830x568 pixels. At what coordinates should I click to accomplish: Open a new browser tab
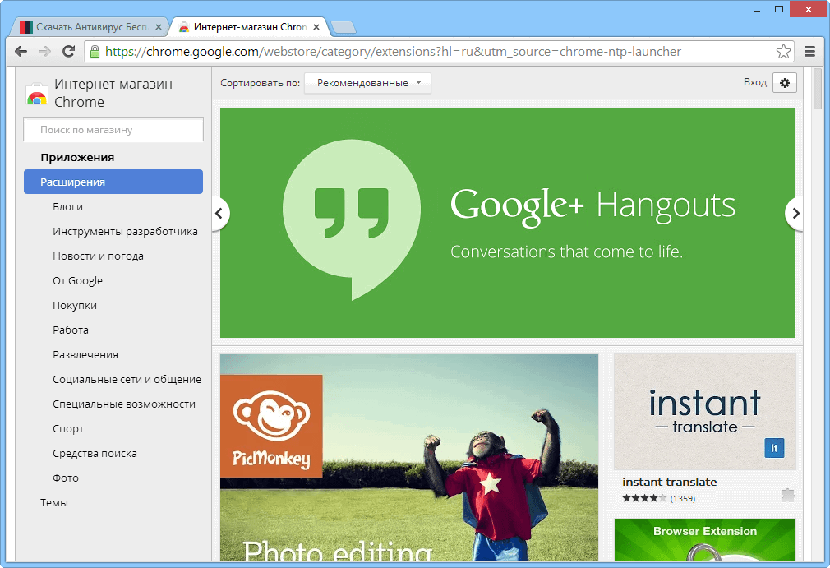pyautogui.click(x=344, y=25)
